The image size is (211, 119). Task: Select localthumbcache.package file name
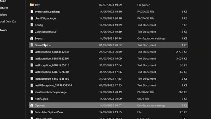(50, 92)
